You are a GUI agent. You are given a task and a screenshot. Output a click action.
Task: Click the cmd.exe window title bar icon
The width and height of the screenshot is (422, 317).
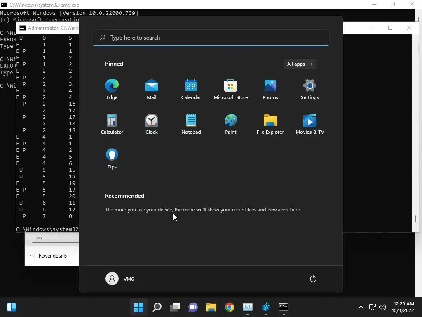(x=4, y=5)
